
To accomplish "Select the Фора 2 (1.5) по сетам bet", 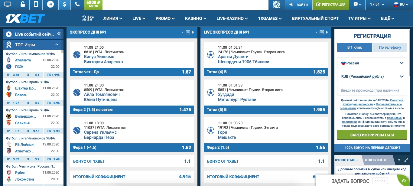I will [x=132, y=109].
